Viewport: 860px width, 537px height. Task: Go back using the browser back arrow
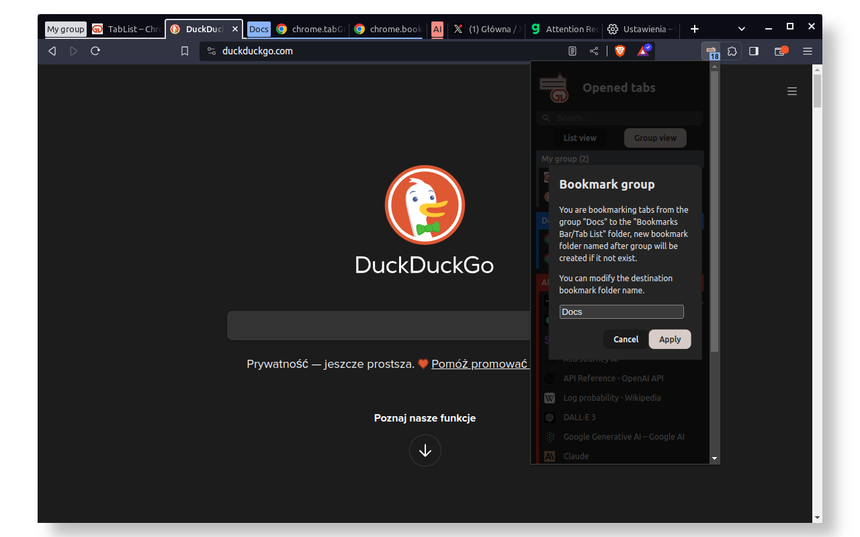[52, 51]
